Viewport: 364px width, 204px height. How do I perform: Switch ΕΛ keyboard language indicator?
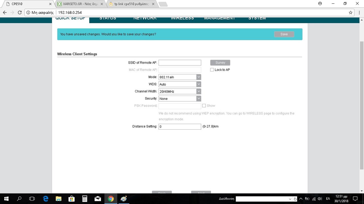[x=328, y=199]
